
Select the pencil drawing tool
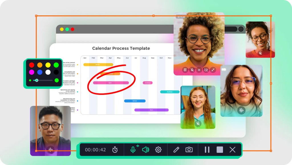[x=176, y=150]
